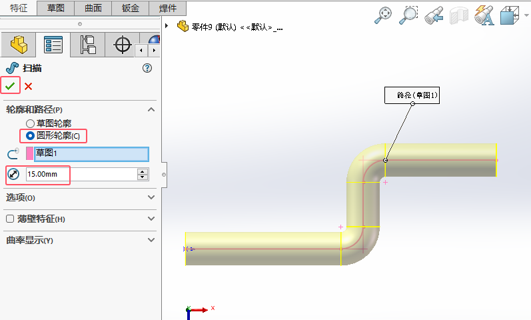
Task: Expand the 薄壁特征 section
Action: pyautogui.click(x=151, y=219)
